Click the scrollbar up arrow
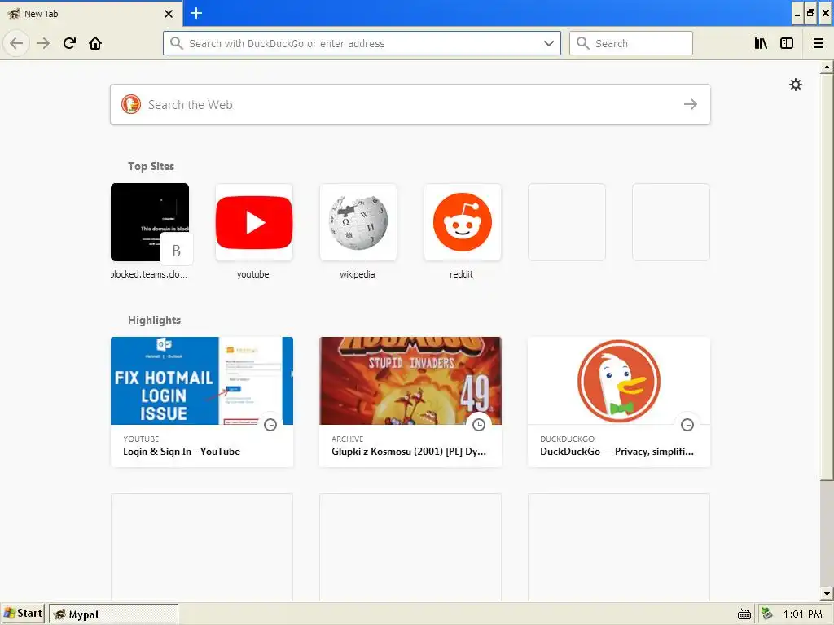This screenshot has width=834, height=625. tap(827, 68)
